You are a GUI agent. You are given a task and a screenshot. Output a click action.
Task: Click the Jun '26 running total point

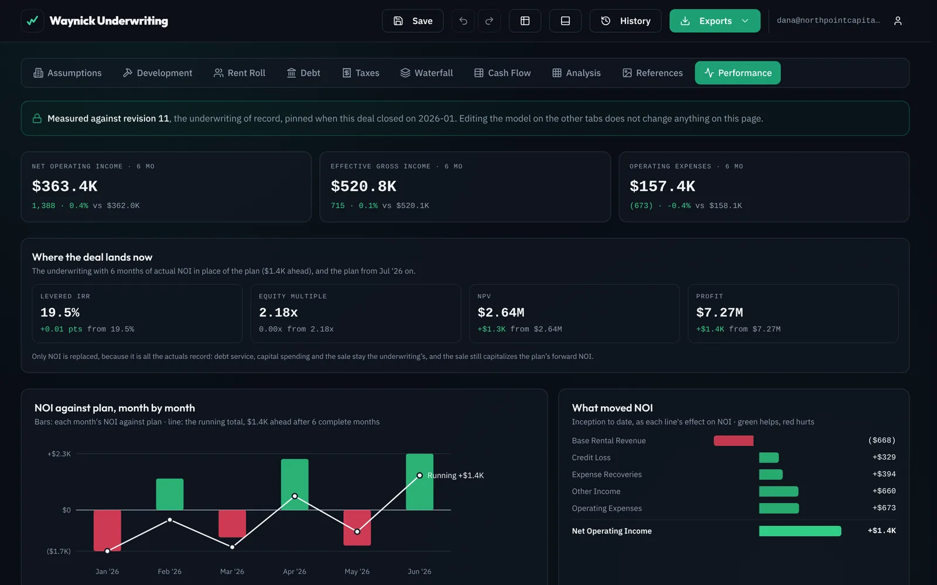coord(419,475)
